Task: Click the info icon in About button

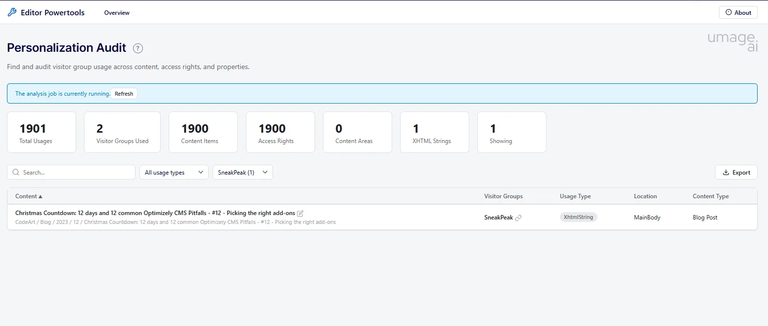Action: [x=728, y=13]
